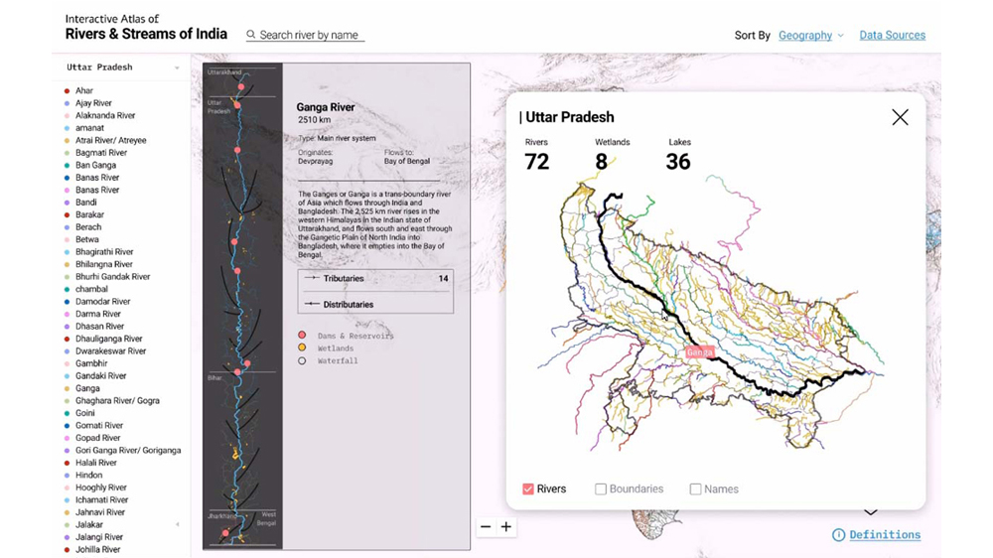
Task: Enable the Names checkbox
Action: point(695,488)
